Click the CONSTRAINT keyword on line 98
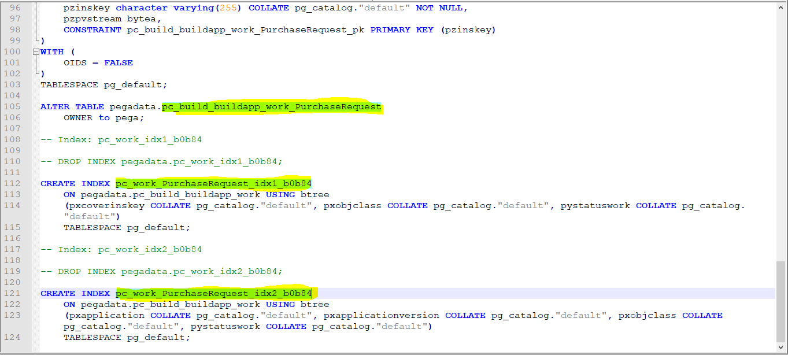The height and width of the screenshot is (355, 788). tap(92, 29)
